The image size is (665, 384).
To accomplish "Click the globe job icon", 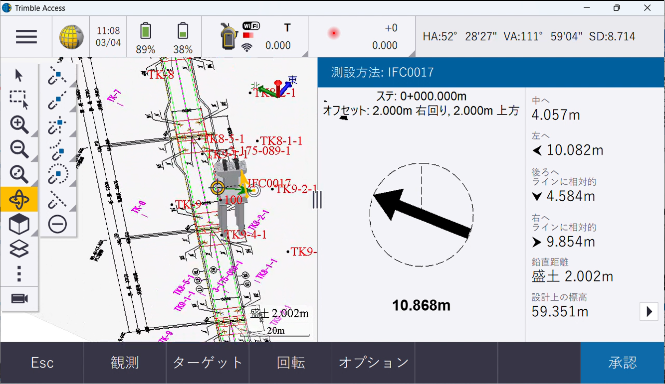I will pyautogui.click(x=71, y=37).
